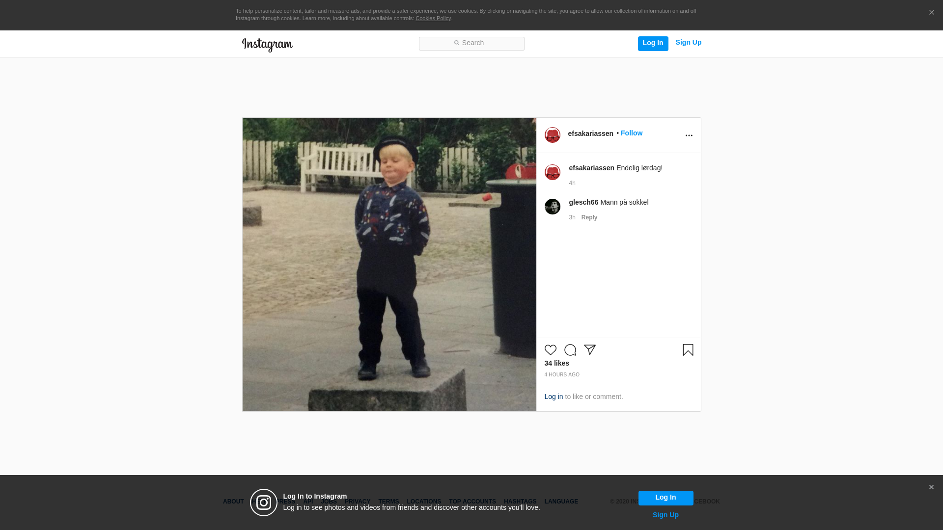The height and width of the screenshot is (530, 943).
Task: Open LOCATIONS footer link
Action: click(424, 502)
